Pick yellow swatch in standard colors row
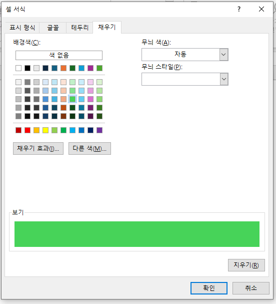Image resolution: width=276 pixels, height=304 pixels. pyautogui.click(x=45, y=130)
